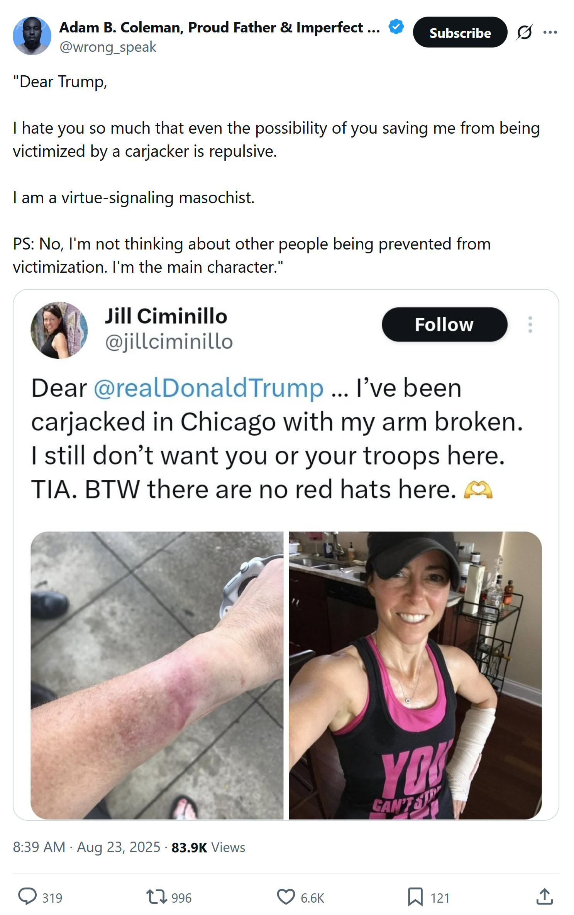This screenshot has width=574, height=915.
Task: Open the three-dot more menu on post
Action: [x=550, y=32]
